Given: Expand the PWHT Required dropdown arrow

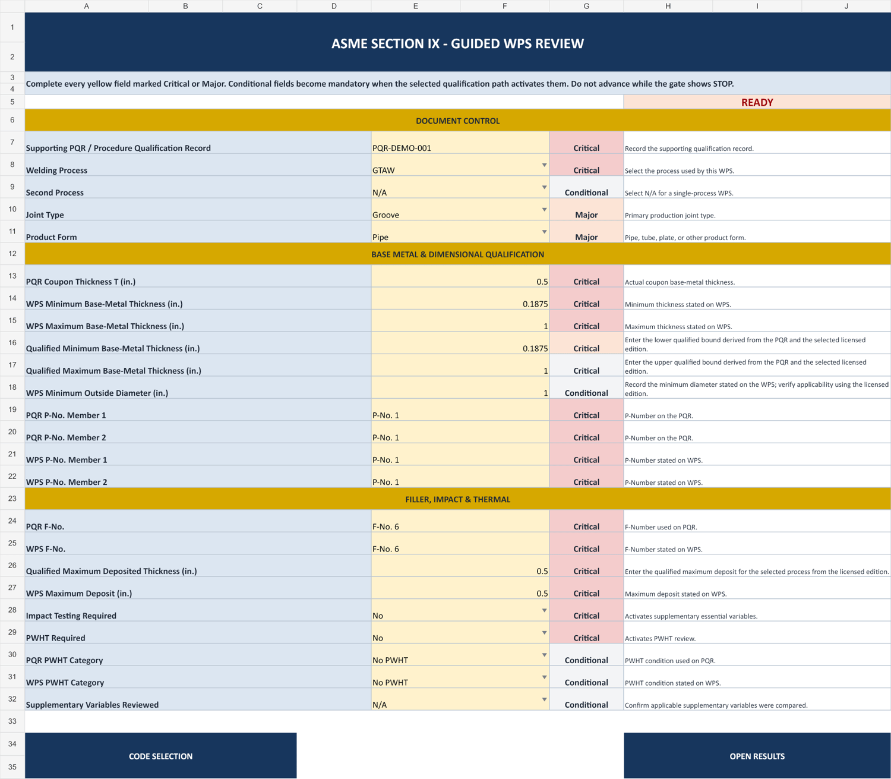Looking at the screenshot, I should coord(544,633).
